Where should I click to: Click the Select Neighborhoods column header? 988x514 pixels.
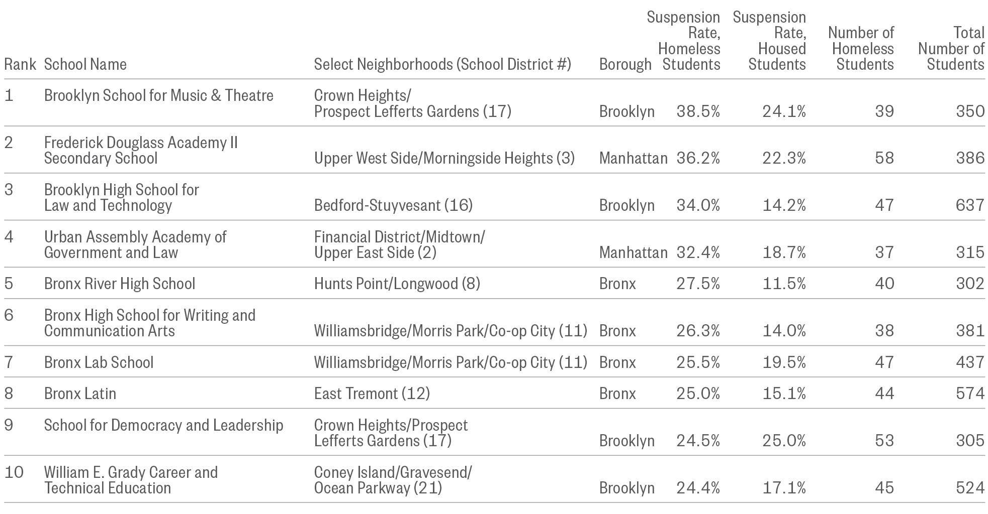(x=442, y=64)
